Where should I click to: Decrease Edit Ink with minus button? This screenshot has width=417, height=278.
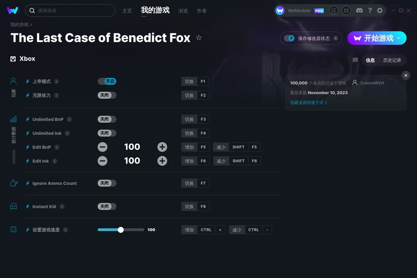point(103,161)
